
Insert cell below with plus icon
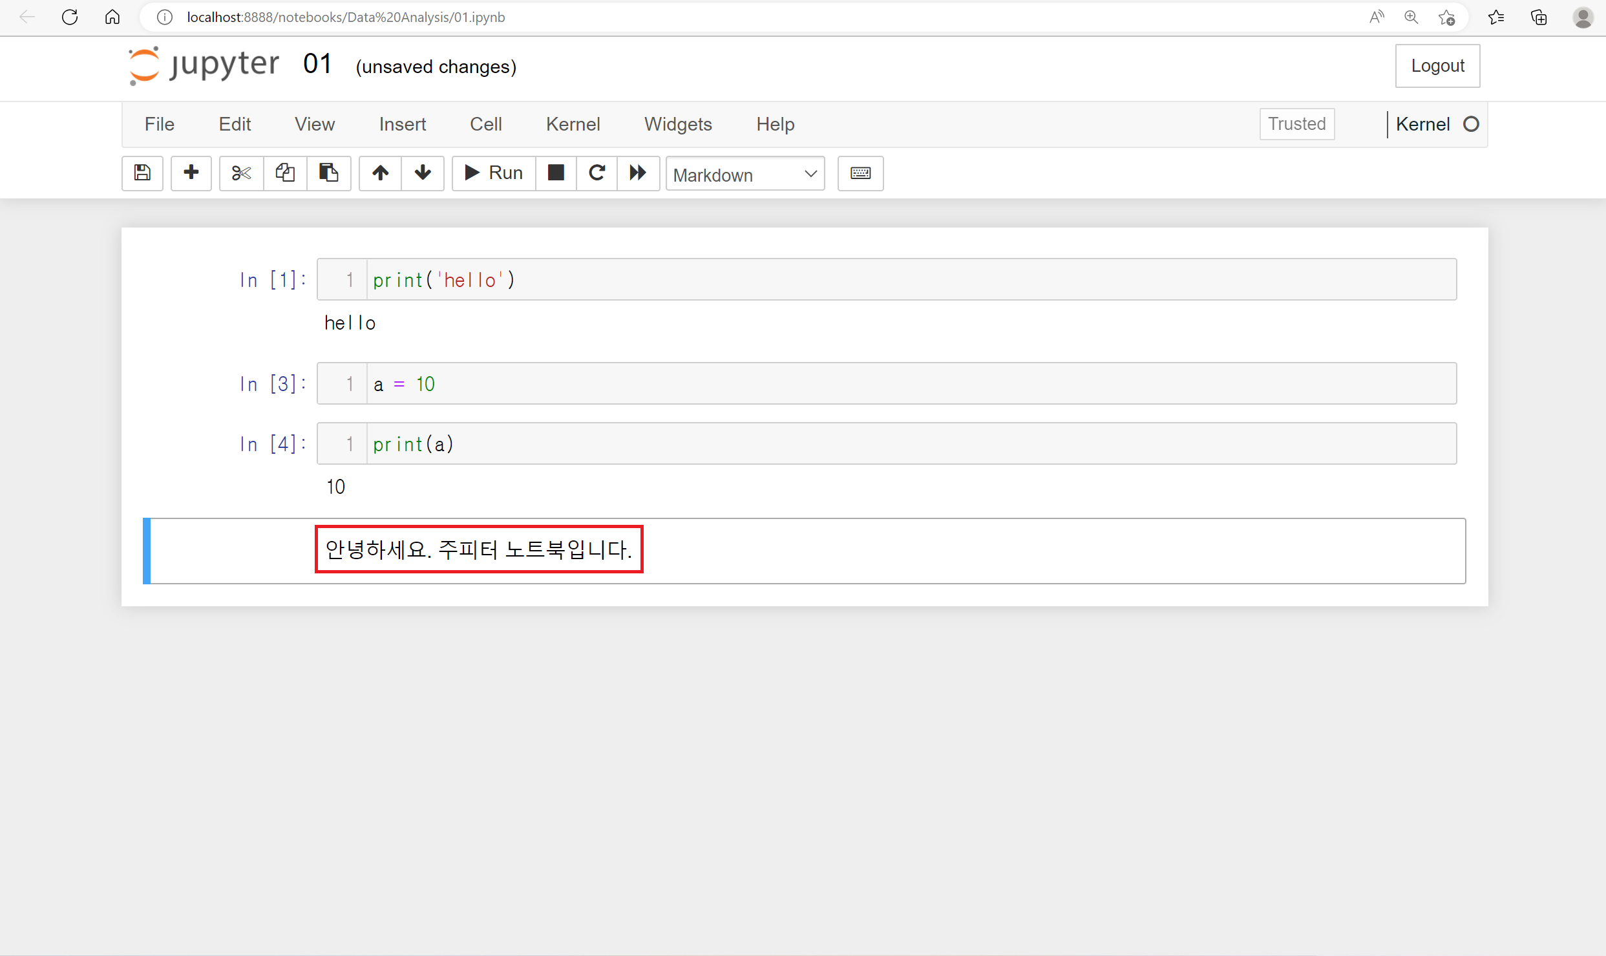[x=191, y=173]
